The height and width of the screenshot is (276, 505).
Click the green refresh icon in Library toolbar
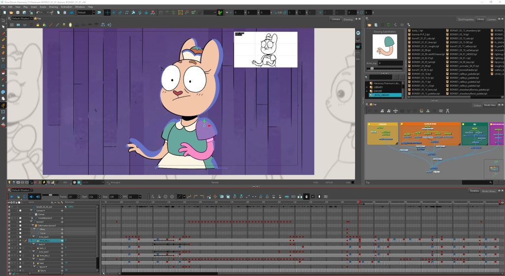coord(389,25)
